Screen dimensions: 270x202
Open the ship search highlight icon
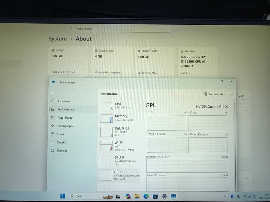108,196
